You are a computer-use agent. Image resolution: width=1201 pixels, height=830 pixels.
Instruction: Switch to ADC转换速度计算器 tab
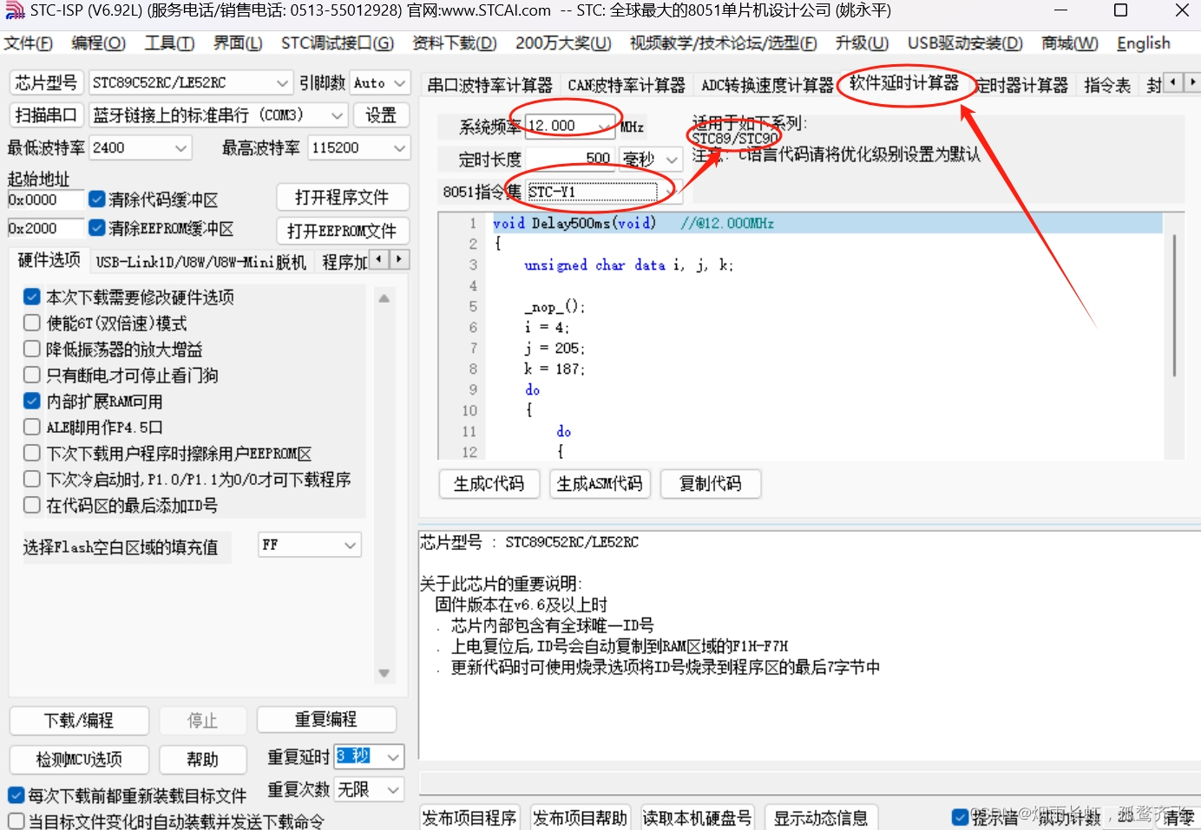(x=767, y=85)
